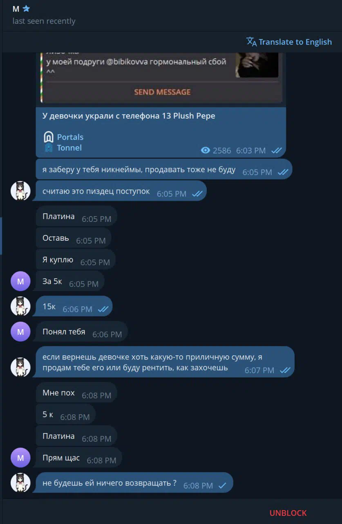This screenshot has height=524, width=342.
Task: Click the 'last seen recently' chat header
Action: [x=44, y=21]
